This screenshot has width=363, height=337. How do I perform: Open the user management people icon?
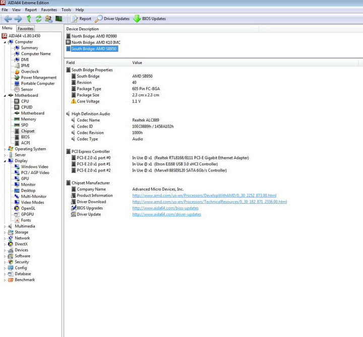tap(48, 19)
